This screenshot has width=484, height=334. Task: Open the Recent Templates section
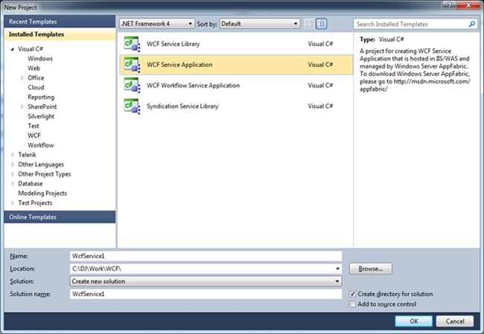[60, 22]
